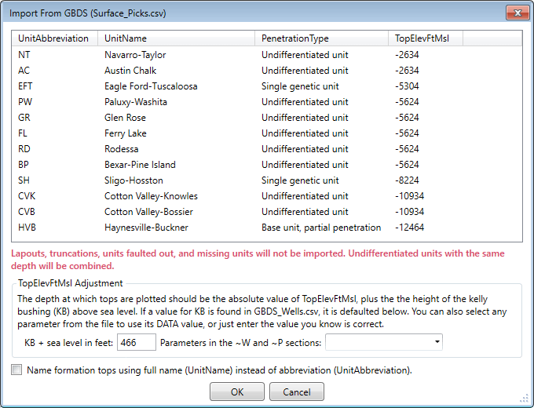Screen dimensions: 534x408
Task: Enable naming tops using full UnitName
Action: click(x=16, y=370)
